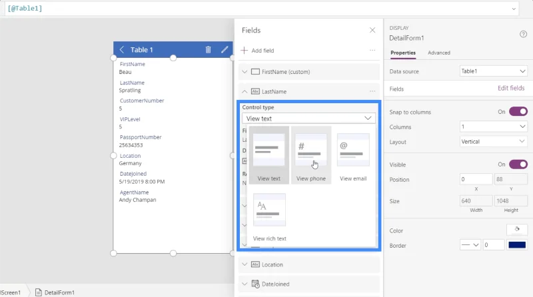Screen dimensions: 533x297
Task: Open the ellipsis menu for LastName field
Action: coord(372,91)
